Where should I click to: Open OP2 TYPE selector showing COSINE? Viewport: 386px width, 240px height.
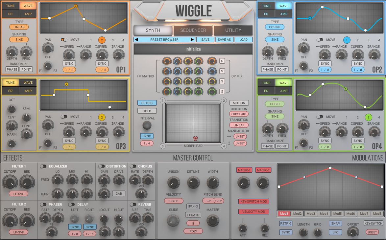275,27
